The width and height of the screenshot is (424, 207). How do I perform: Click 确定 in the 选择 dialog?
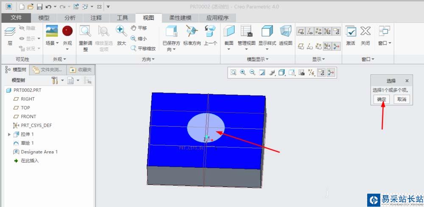coord(382,99)
